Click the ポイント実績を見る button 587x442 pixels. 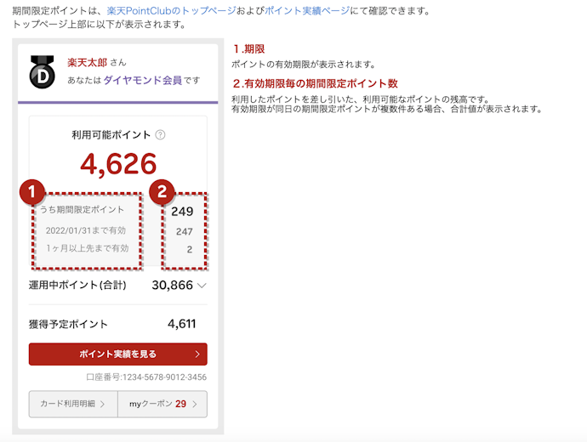click(118, 354)
